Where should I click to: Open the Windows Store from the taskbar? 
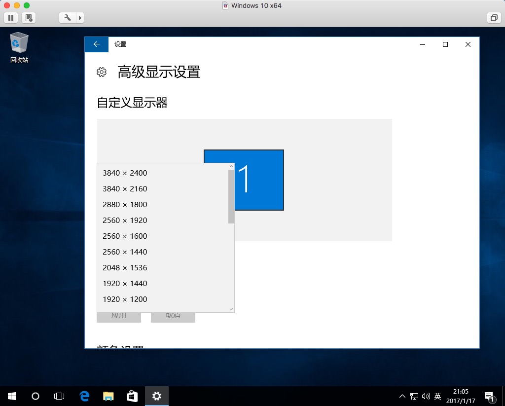pyautogui.click(x=132, y=396)
